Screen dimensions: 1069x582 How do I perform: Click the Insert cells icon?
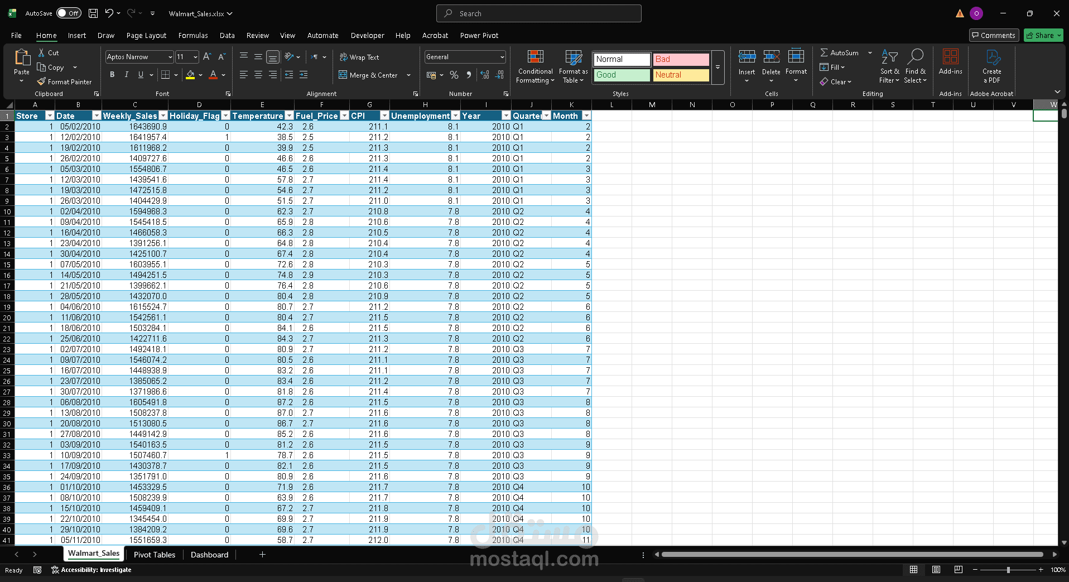(747, 56)
